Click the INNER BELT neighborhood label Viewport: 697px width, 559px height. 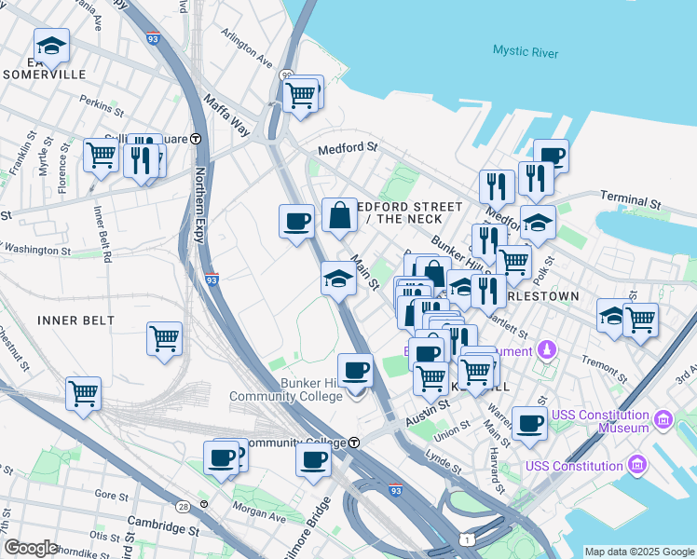76,320
